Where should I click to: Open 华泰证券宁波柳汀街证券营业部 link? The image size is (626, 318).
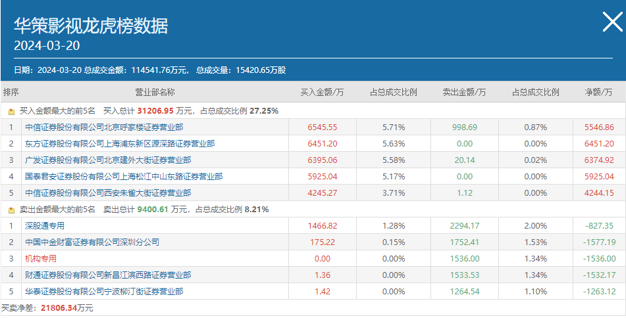pos(104,292)
